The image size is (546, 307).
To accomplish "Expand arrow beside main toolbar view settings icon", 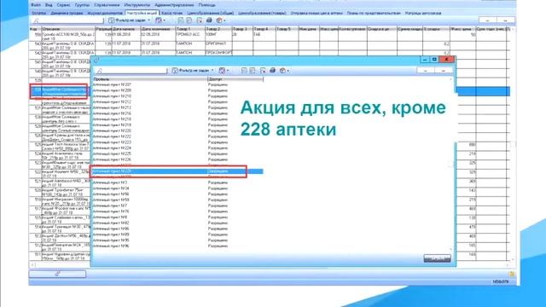I will 164,20.
